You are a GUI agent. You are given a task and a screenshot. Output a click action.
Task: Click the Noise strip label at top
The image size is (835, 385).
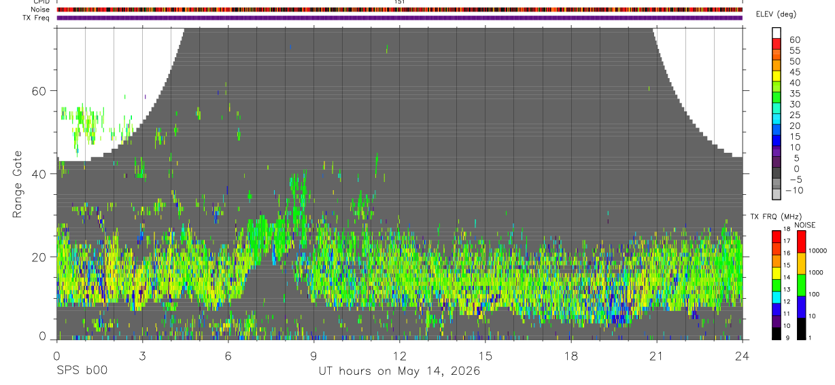click(41, 10)
